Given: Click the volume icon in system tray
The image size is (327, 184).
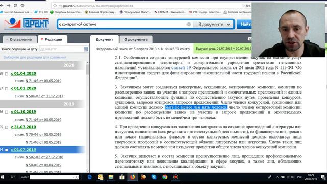Looking at the screenshot, I should [293, 177].
